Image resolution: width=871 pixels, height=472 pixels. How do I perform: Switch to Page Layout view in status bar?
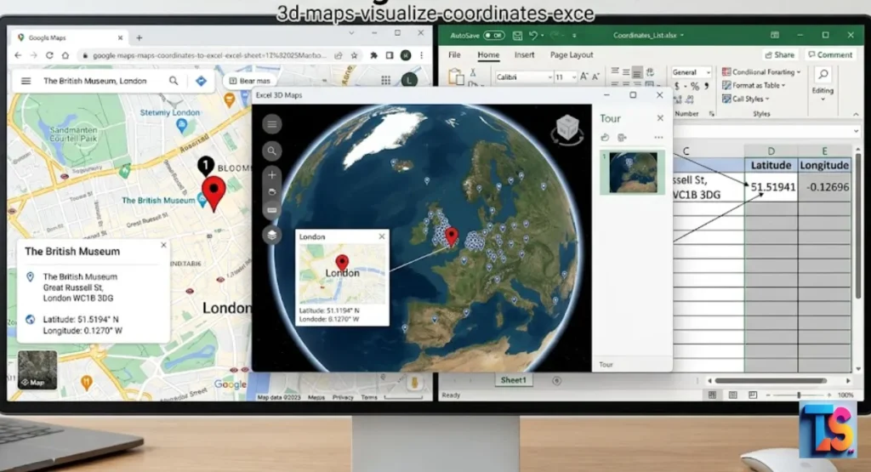732,395
